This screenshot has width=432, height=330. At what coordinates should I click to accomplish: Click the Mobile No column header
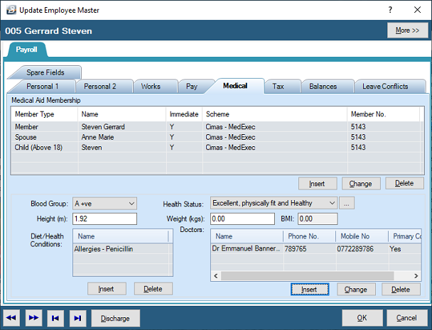tap(362, 236)
